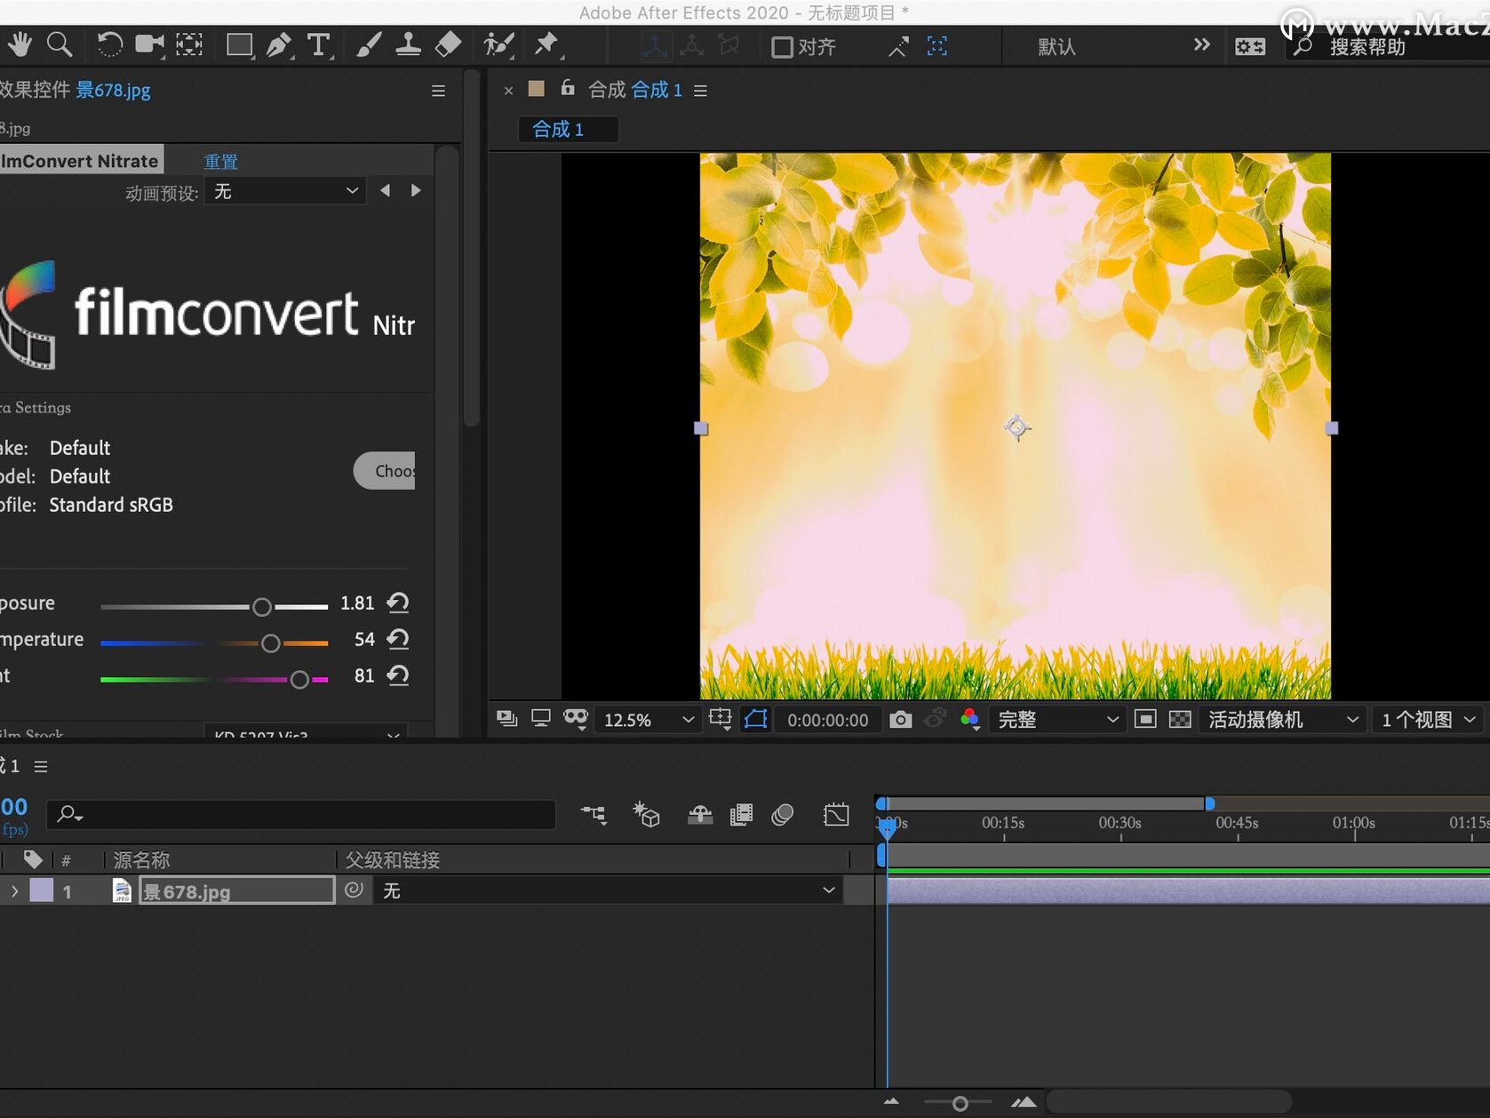The height and width of the screenshot is (1118, 1490).
Task: Click the 重置 reset link for FilmConvert
Action: click(220, 161)
